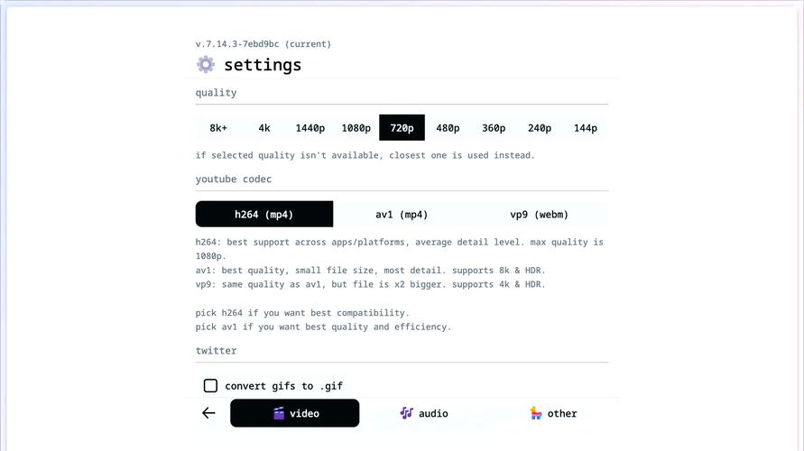Screen dimensions: 804x451
Task: Switch to the video tab
Action: coord(295,413)
